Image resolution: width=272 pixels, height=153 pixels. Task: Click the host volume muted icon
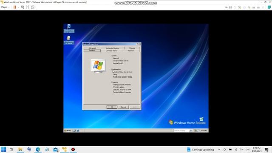pyautogui.click(x=241, y=150)
